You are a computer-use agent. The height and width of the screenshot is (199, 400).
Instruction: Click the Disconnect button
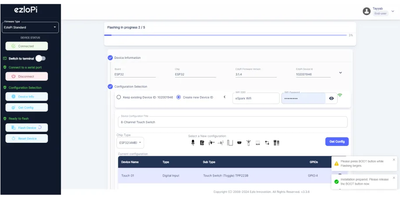[x=27, y=77]
